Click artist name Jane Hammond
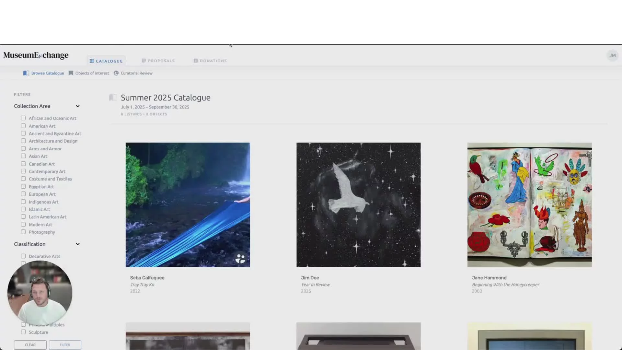Viewport: 622px width, 350px height. coord(489,278)
